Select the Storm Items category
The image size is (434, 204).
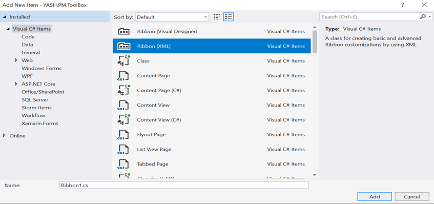coord(36,108)
